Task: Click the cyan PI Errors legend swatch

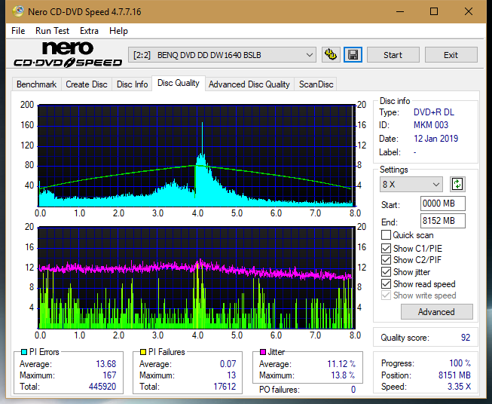Action: pyautogui.click(x=24, y=352)
